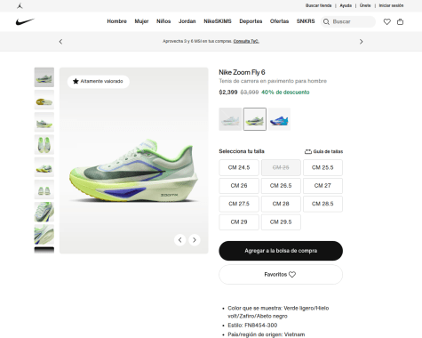The width and height of the screenshot is (422, 338).
Task: View rear heel pair thumbnail
Action: pyautogui.click(x=44, y=189)
